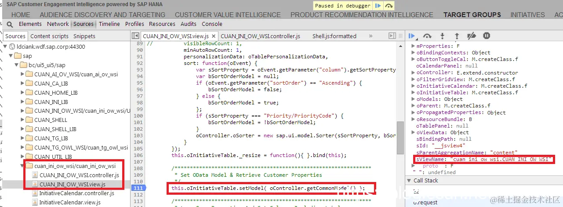This screenshot has height=207, width=563.
Task: Close the CUAN_INI_OW_WSI.view.js tab
Action: click(x=214, y=36)
